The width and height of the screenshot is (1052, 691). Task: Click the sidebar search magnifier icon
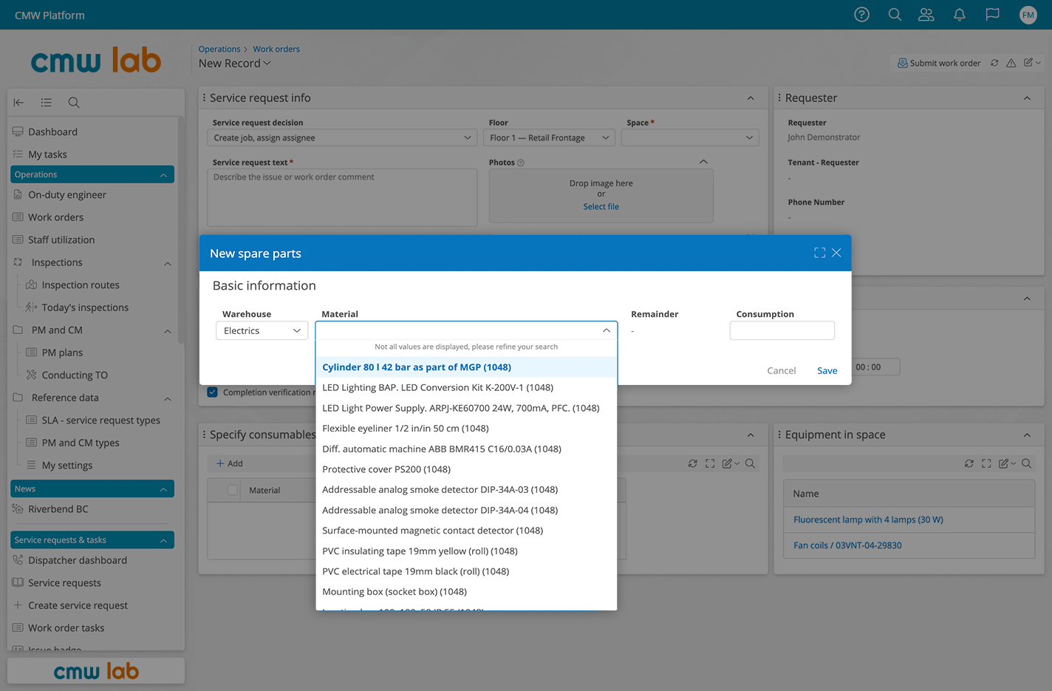[74, 103]
